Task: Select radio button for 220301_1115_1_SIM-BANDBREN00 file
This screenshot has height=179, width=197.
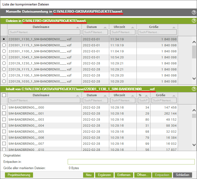Action: (x=4, y=45)
